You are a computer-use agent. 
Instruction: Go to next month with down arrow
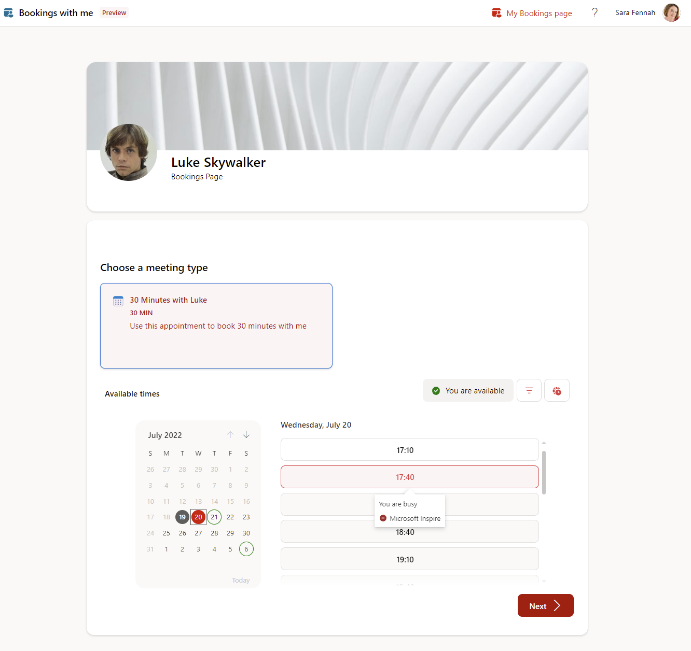pyautogui.click(x=246, y=435)
